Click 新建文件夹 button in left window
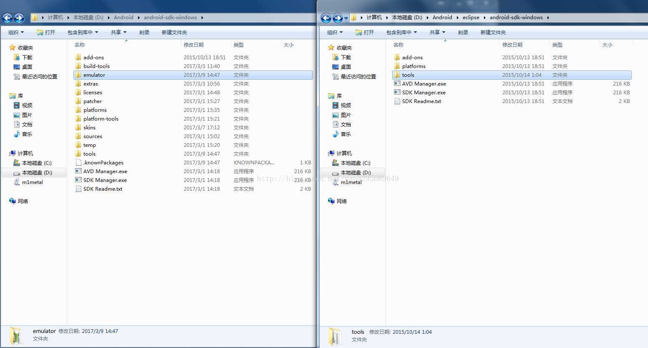The image size is (648, 348). click(174, 33)
